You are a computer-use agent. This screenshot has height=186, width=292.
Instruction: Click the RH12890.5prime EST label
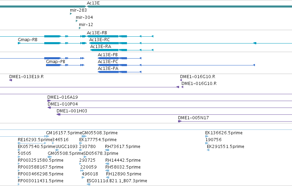(x=124, y=174)
